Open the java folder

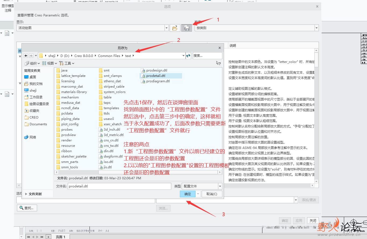(x=62, y=70)
